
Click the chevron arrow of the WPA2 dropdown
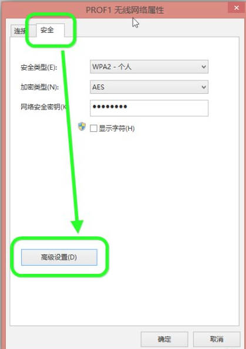click(204, 67)
